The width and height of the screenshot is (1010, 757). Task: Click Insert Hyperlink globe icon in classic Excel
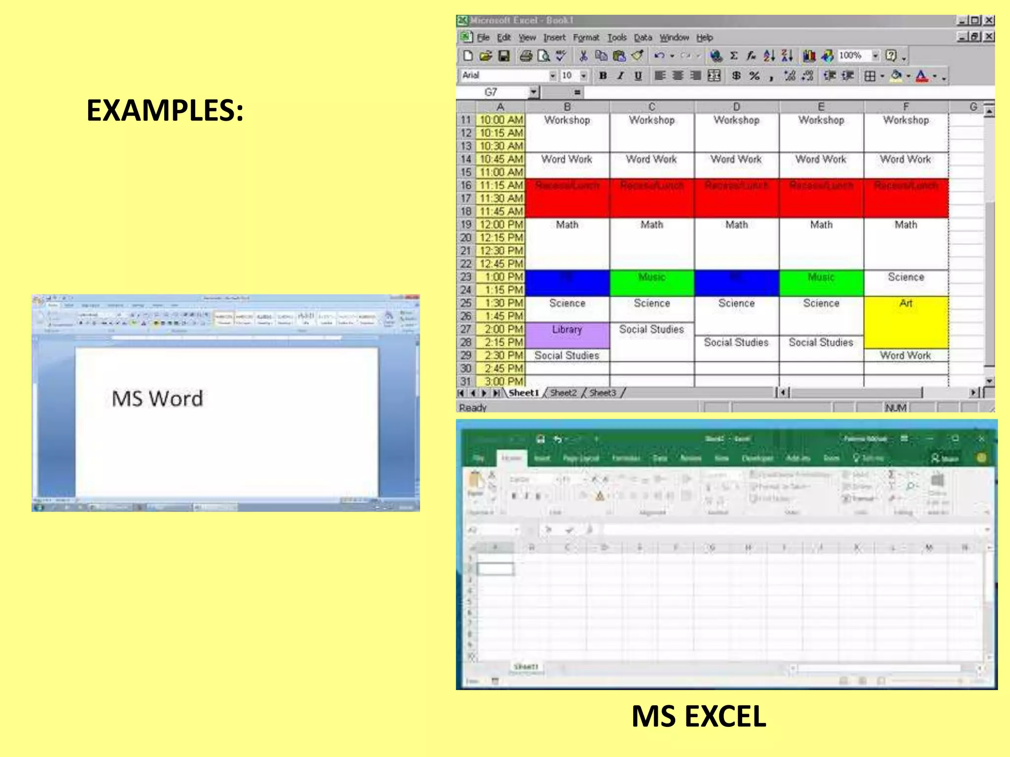[x=716, y=56]
